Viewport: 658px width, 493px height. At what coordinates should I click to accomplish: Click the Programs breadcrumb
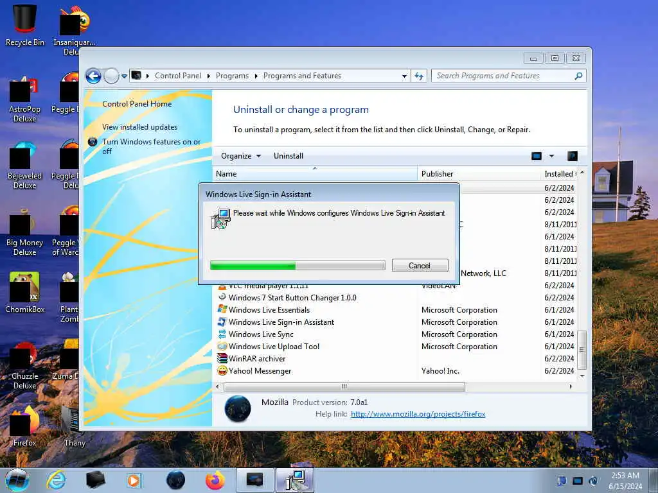232,76
